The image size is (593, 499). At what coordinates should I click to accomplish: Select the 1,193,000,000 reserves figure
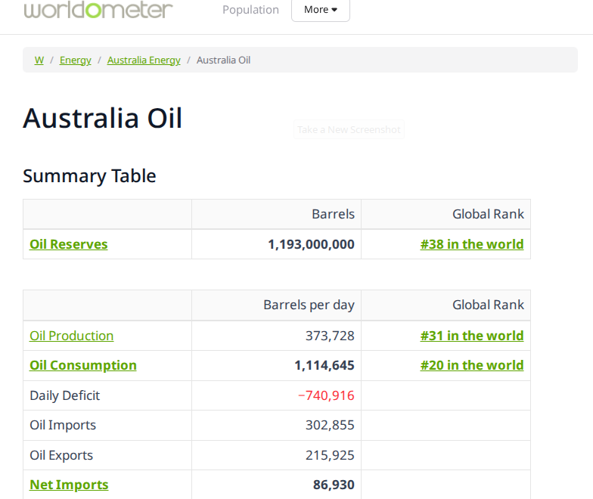[x=311, y=244]
